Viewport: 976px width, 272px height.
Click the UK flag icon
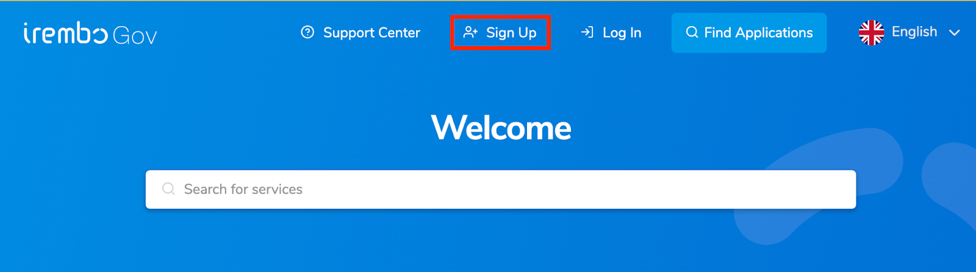(871, 32)
